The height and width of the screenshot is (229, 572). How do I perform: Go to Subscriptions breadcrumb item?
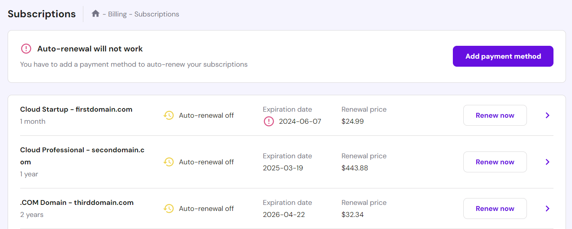pos(157,14)
